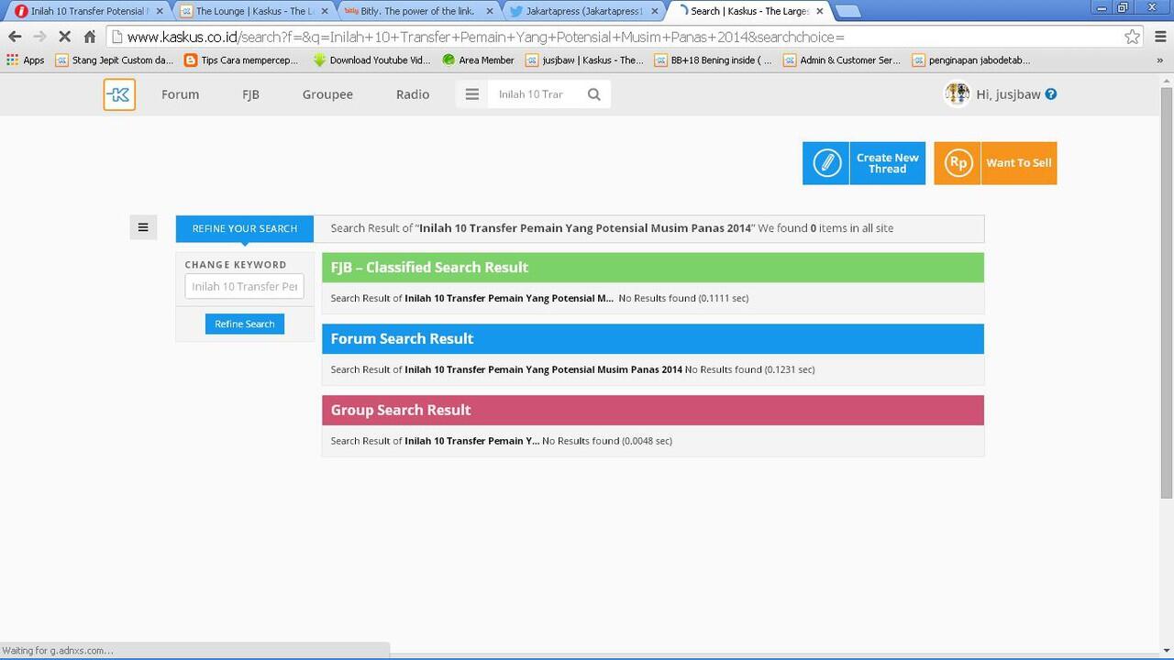The width and height of the screenshot is (1174, 660).
Task: Bookmark this page with the star icon
Action: (x=1133, y=37)
